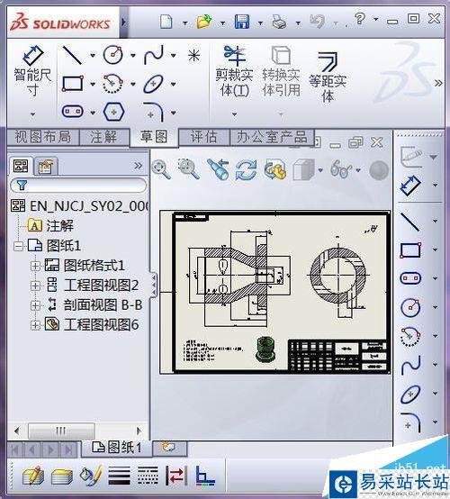The image size is (450, 499).
Task: Switch to 草图 tab
Action: [154, 137]
